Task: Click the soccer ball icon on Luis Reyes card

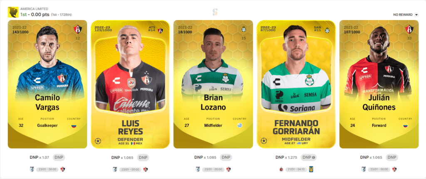Action: (98, 141)
